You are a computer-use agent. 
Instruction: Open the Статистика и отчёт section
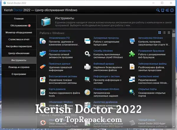(19, 39)
